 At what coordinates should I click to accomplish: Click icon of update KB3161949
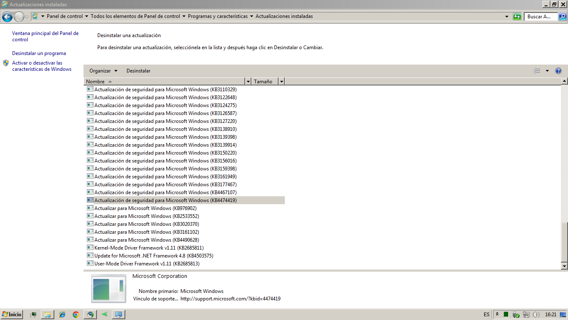[x=90, y=176]
